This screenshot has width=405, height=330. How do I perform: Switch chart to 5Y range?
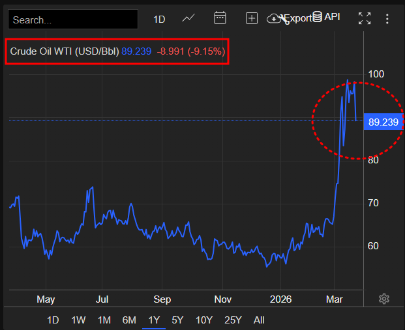pyautogui.click(x=177, y=320)
